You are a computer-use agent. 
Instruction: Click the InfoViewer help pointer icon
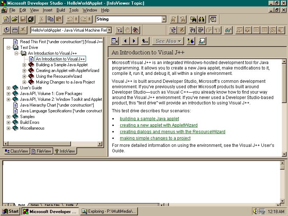(x=191, y=41)
